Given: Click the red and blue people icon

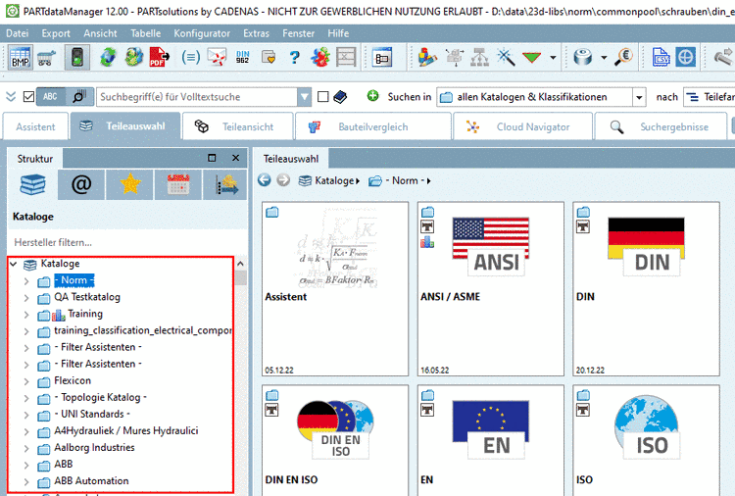Looking at the screenshot, I should 319,58.
